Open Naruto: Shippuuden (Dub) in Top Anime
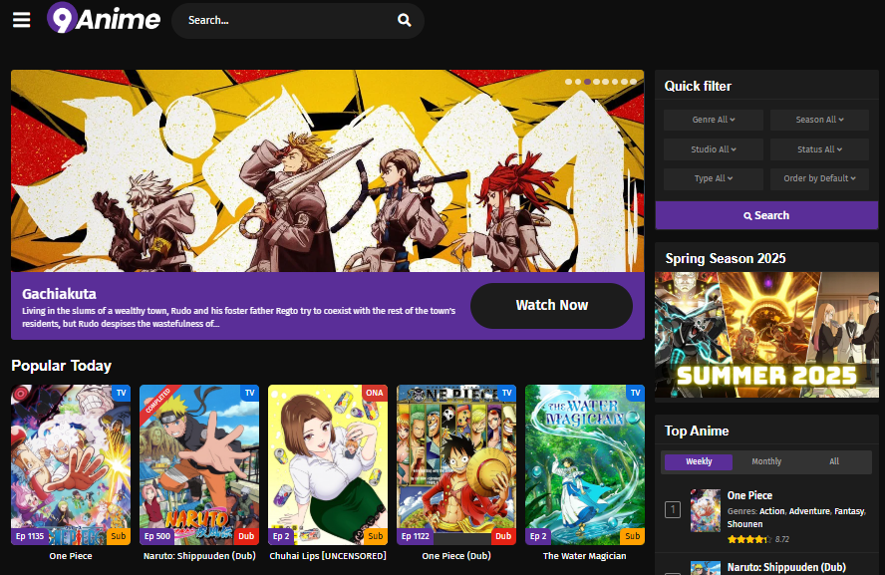Screen dimensions: 885x575 (786, 568)
